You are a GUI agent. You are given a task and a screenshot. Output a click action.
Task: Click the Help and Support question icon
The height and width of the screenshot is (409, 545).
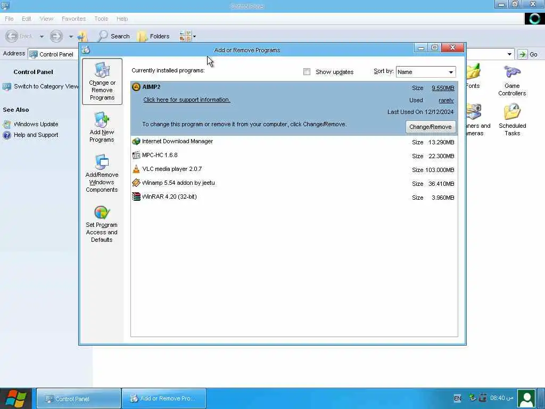coord(7,135)
